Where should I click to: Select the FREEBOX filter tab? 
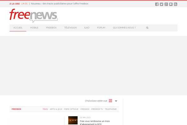point(85,109)
